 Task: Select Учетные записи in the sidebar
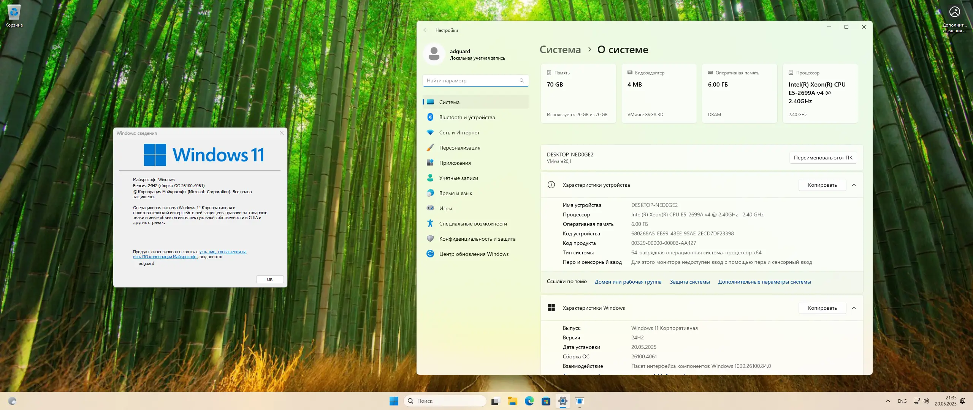(x=458, y=178)
